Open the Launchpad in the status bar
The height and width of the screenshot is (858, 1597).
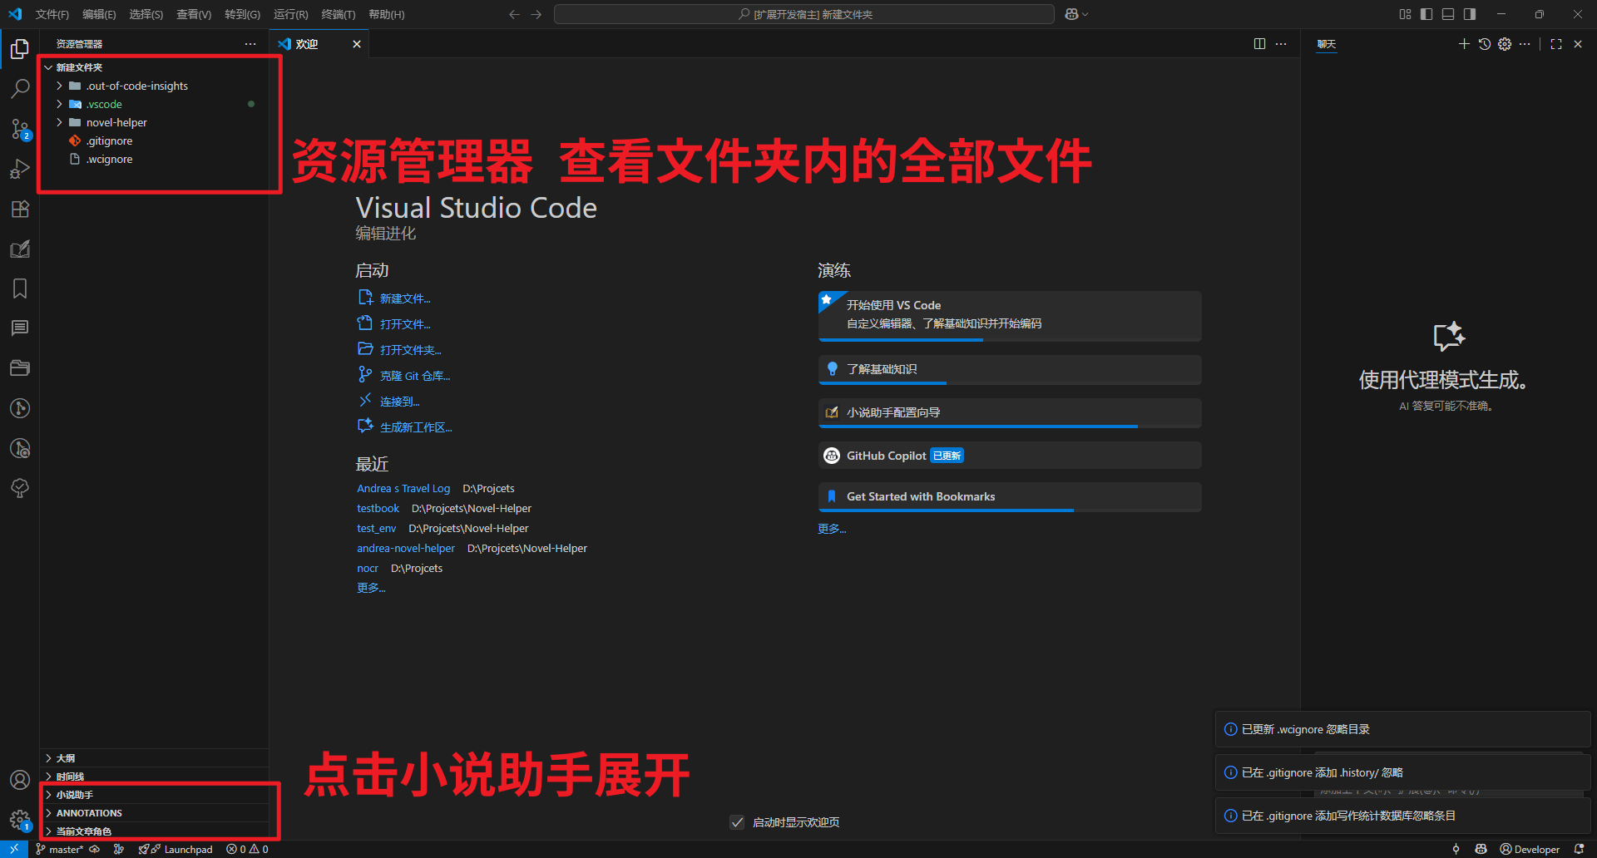[x=176, y=849]
